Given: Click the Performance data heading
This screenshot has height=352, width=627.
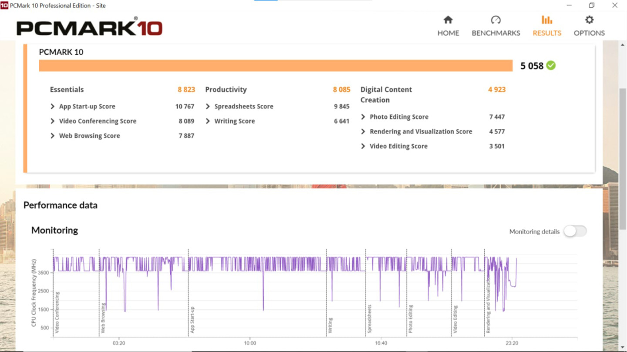Looking at the screenshot, I should (x=61, y=205).
